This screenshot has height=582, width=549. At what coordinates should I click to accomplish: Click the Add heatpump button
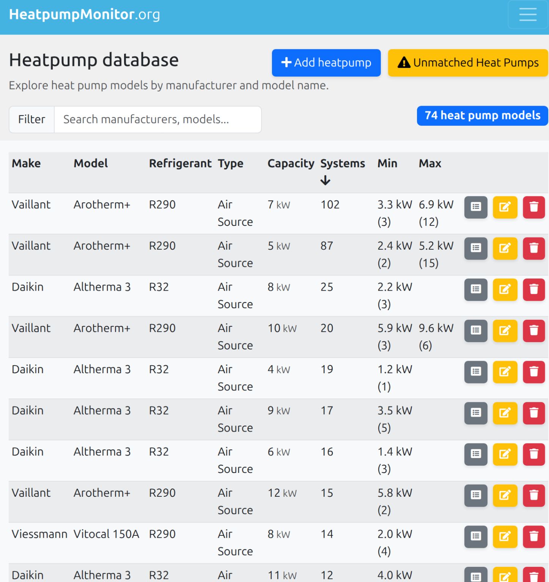pyautogui.click(x=326, y=63)
